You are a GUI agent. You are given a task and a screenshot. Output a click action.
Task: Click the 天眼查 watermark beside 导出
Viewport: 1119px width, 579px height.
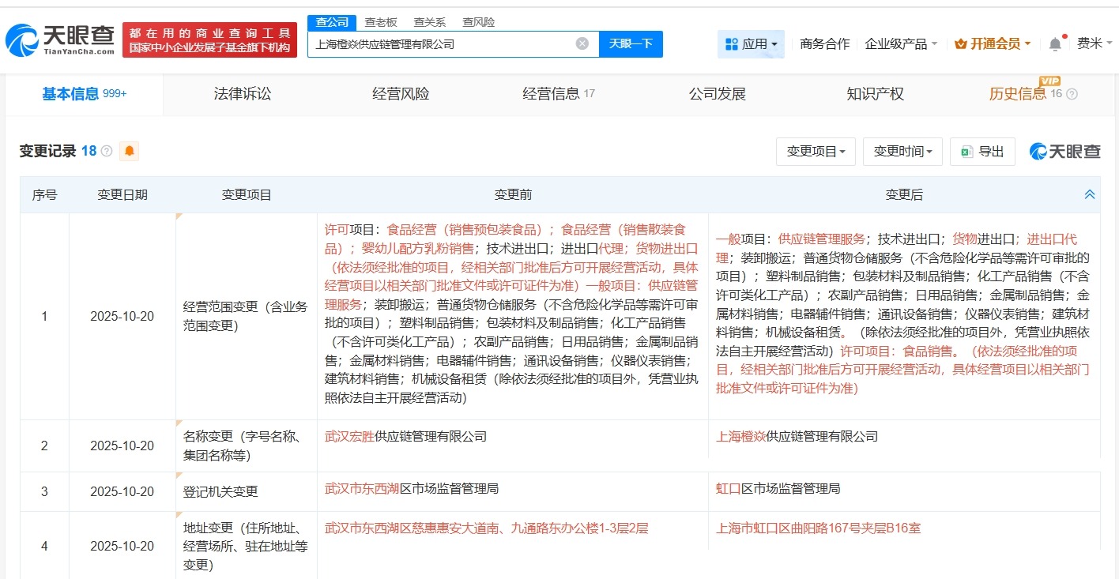click(x=1062, y=151)
